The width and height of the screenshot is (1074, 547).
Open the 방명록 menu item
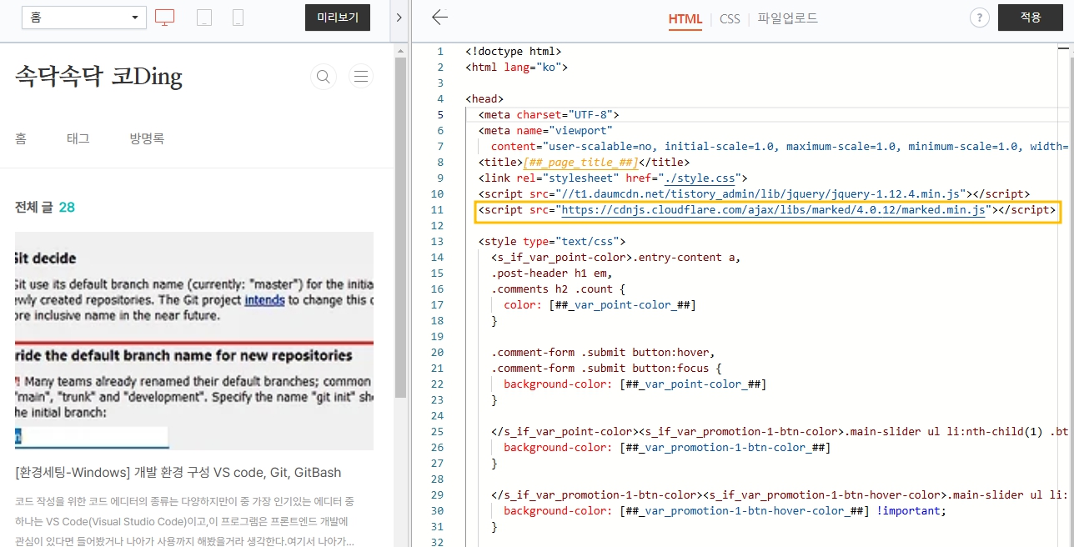coord(147,138)
